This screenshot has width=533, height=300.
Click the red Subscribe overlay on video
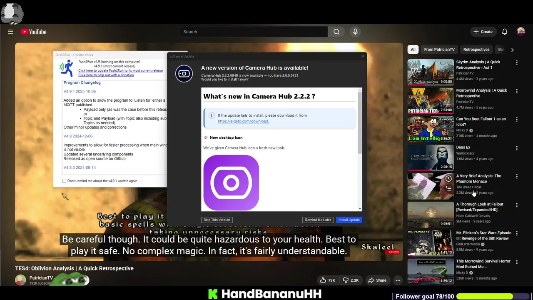[x=393, y=252]
